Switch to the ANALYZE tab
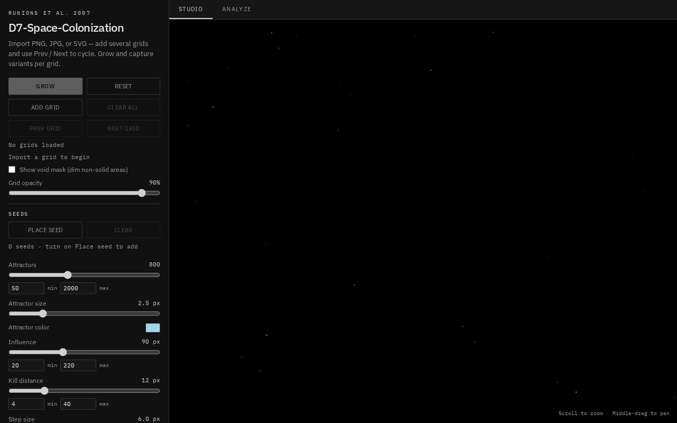 click(236, 9)
